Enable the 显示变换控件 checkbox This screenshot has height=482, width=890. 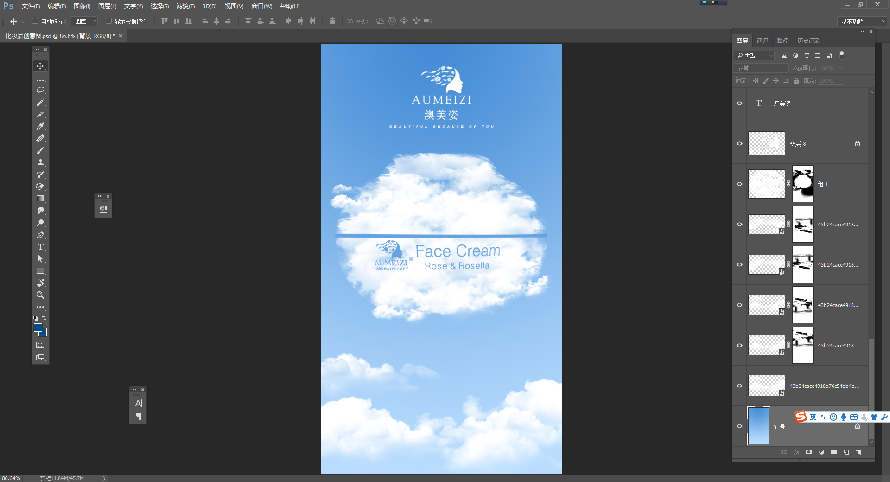(x=108, y=21)
